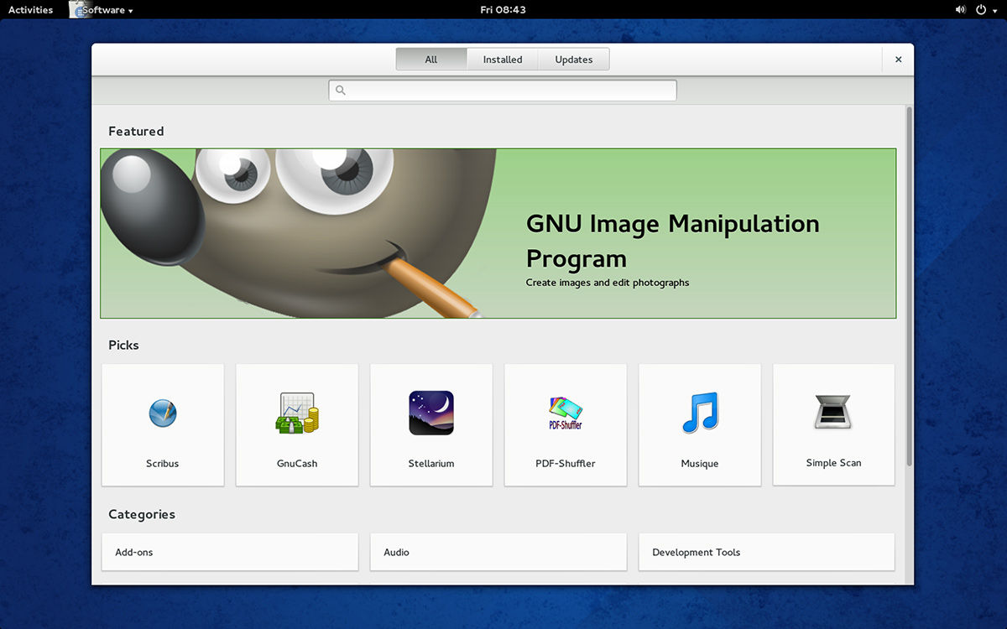Open the PDF-Shuffler app icon
This screenshot has width=1007, height=629.
(566, 413)
